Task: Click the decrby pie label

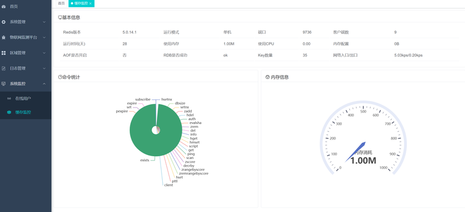Action: pos(188,166)
